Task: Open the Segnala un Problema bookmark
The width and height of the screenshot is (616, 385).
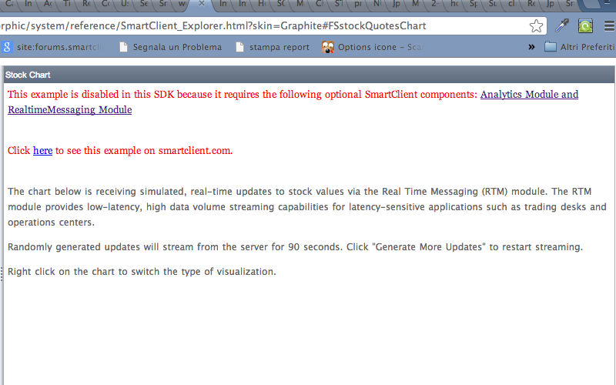Action: click(170, 47)
